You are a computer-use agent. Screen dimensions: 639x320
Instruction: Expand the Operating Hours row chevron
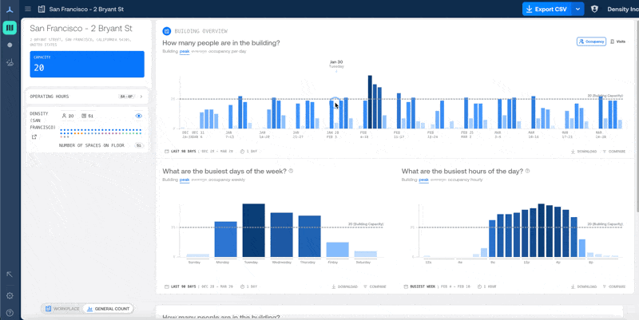click(x=141, y=97)
